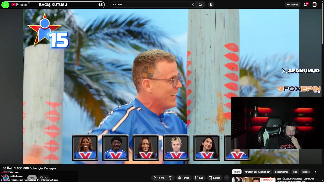
Task: Select the İlgili chip
Action: (295, 172)
